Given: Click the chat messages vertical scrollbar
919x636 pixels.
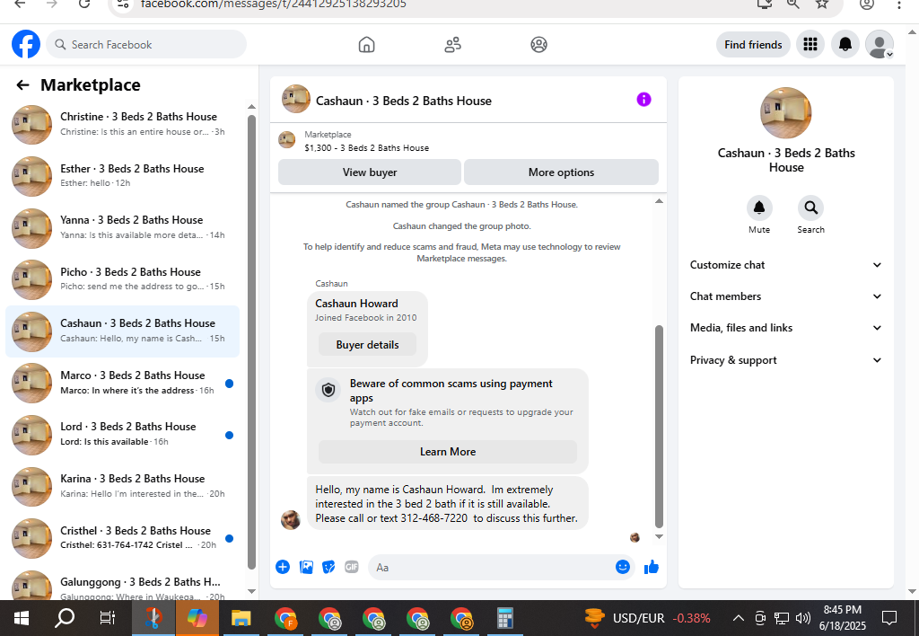Looking at the screenshot, I should (659, 426).
